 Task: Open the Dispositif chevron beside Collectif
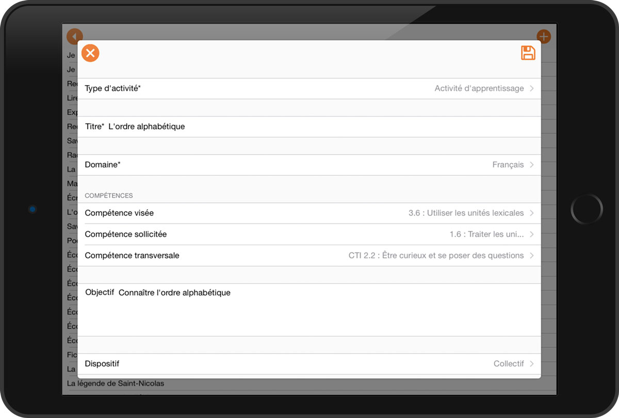click(531, 364)
